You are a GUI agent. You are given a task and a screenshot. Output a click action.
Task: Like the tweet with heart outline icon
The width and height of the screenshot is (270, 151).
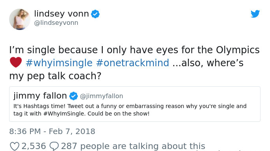click(14, 146)
